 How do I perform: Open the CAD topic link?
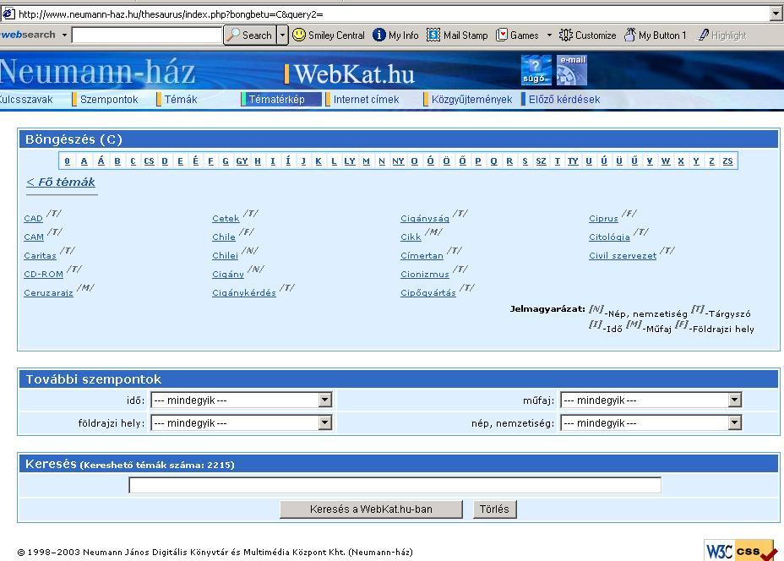point(33,219)
